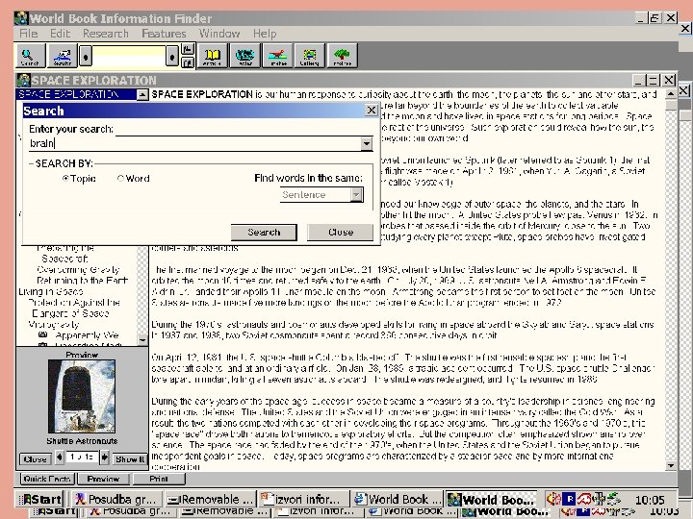This screenshot has width=693, height=519.
Task: Go to next preview picture arrow
Action: point(104,457)
